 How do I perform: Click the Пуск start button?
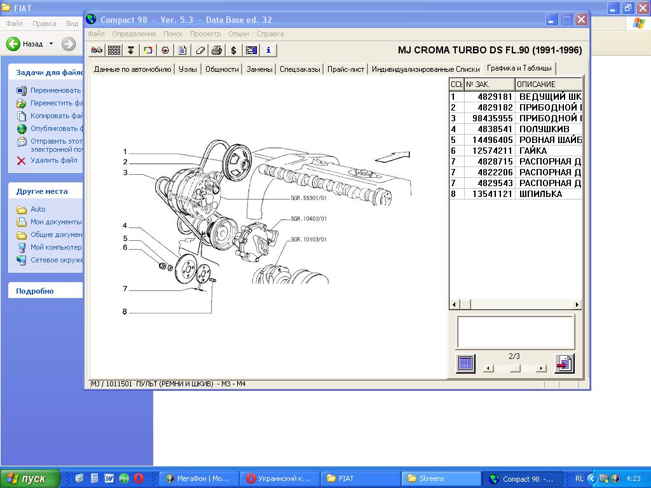coord(31,478)
